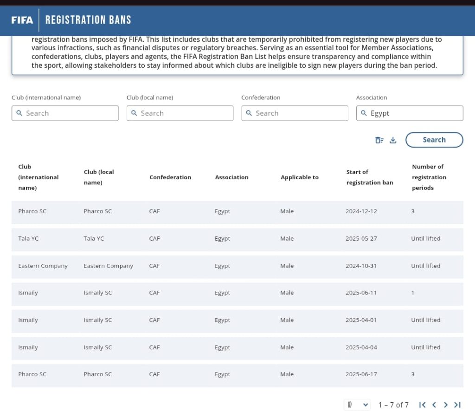Click Until lifted in Eastern Company row
This screenshot has height=411, width=475.
click(x=426, y=266)
